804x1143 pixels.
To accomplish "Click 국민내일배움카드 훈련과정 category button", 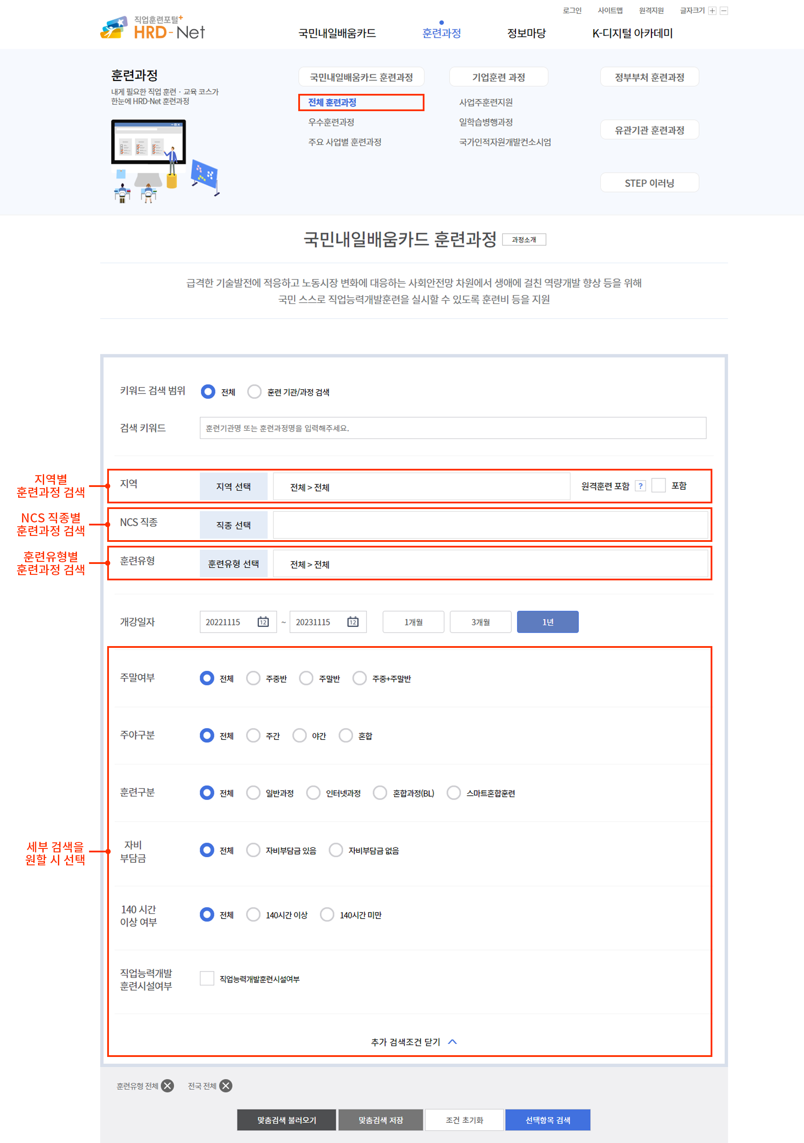I will tap(361, 77).
